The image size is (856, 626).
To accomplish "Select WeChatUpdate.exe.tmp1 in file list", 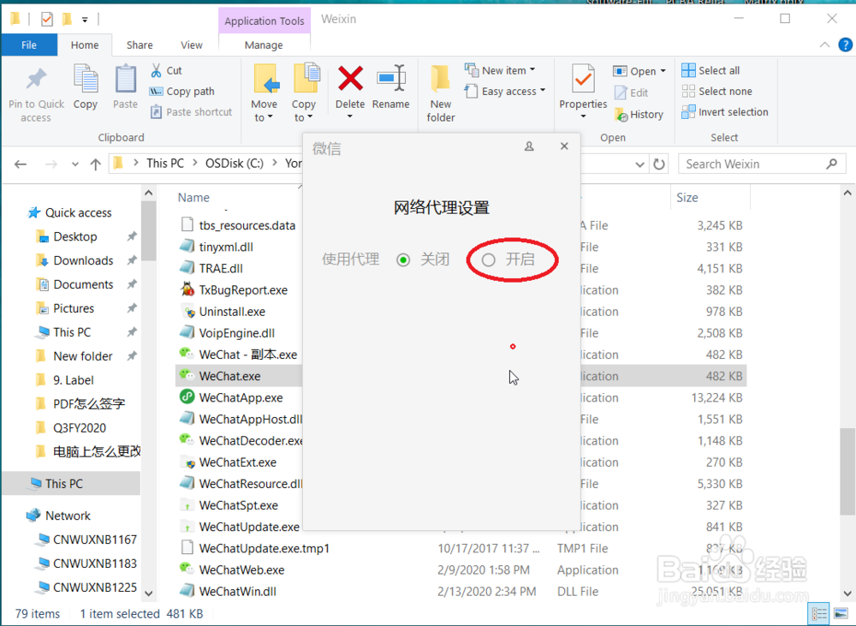I will (265, 548).
